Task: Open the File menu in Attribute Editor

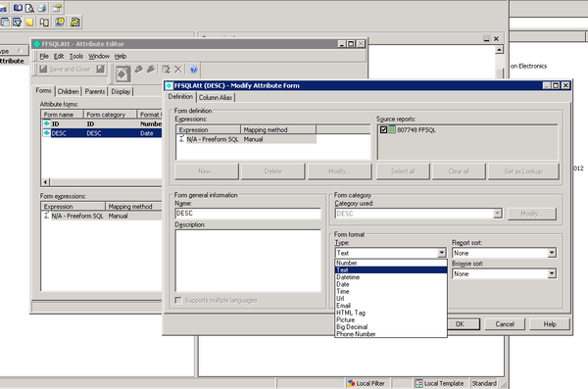Action: 44,56
